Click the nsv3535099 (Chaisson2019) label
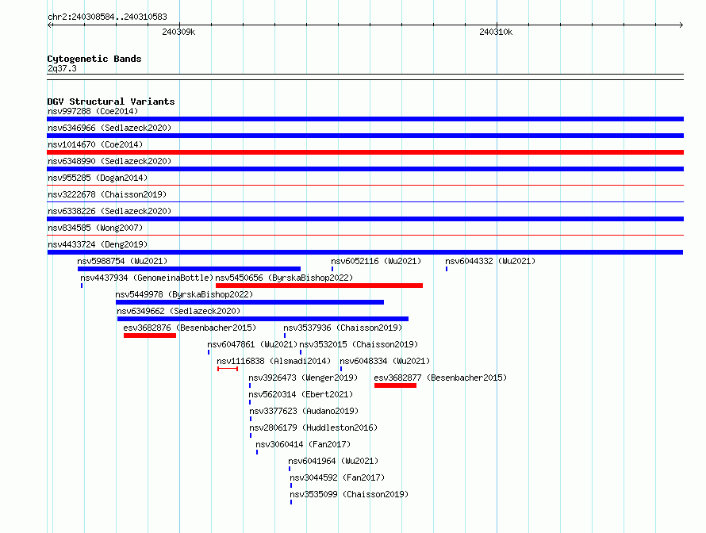 (x=349, y=494)
